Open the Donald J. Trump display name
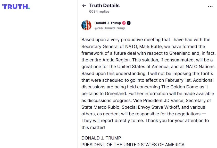 (x=107, y=23)
